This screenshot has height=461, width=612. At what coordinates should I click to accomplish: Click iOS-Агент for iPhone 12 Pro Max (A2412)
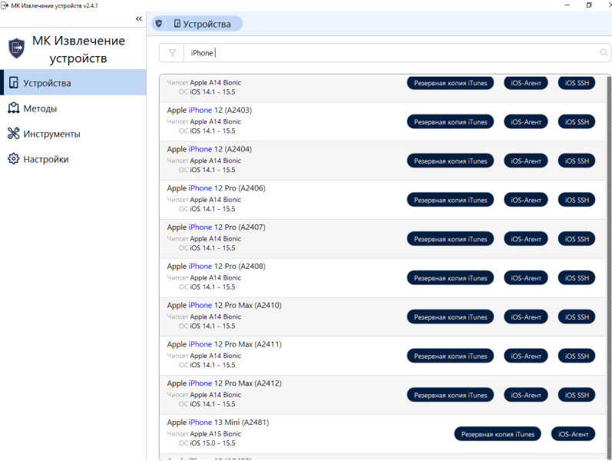click(x=526, y=396)
